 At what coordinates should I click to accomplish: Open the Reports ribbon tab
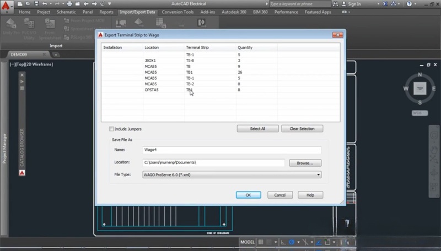106,12
